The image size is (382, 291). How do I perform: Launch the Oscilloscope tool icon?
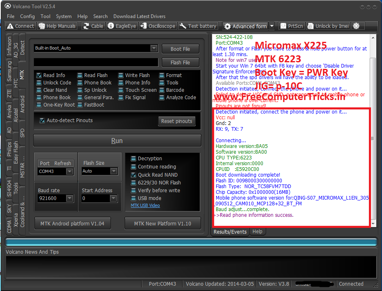(x=143, y=26)
